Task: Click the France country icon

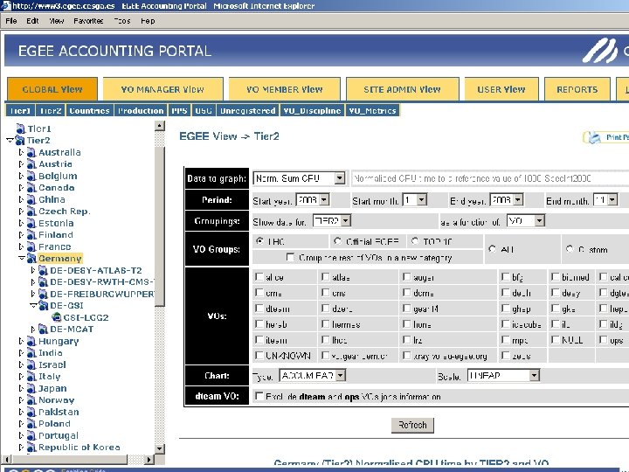Action: pos(31,246)
